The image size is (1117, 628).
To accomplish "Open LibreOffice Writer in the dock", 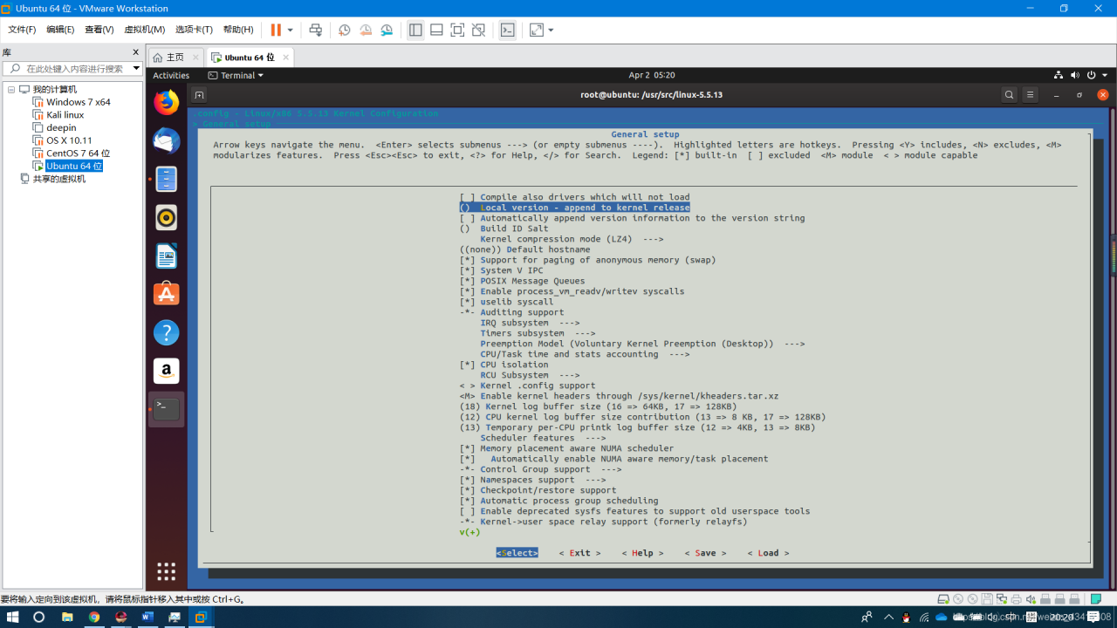I will (x=166, y=256).
